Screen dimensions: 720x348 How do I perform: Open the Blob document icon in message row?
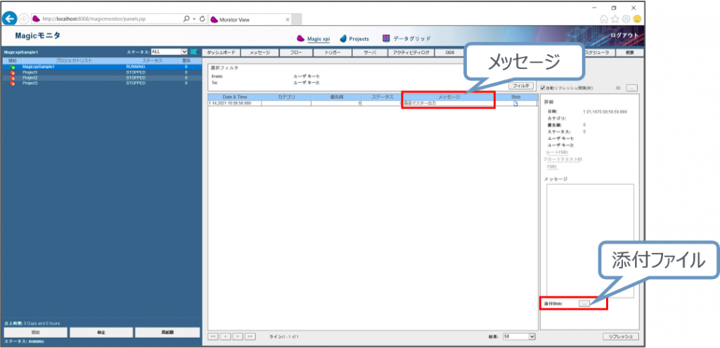515,103
